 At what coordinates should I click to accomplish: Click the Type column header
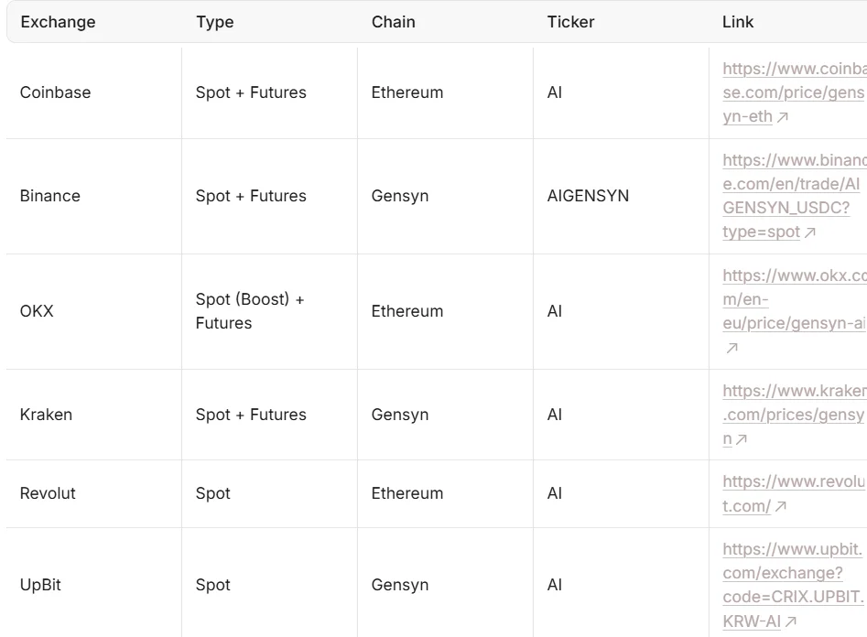215,22
